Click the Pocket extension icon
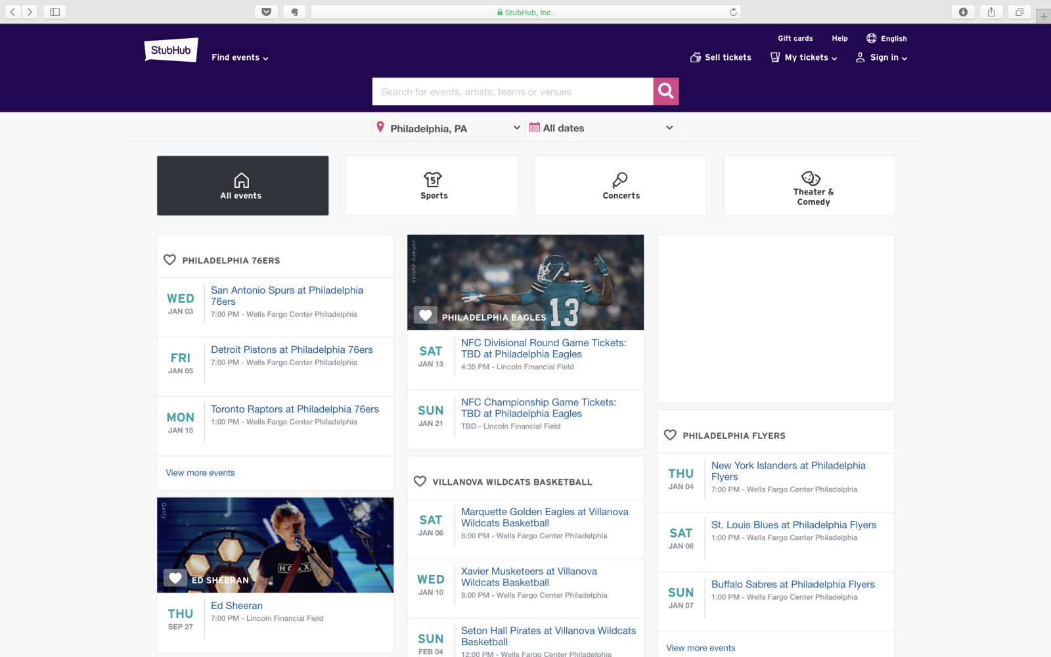 tap(266, 12)
